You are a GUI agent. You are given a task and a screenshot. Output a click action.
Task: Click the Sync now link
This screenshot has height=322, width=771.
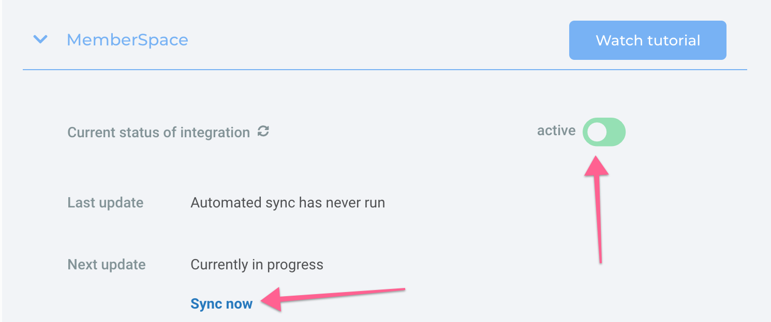pos(221,303)
